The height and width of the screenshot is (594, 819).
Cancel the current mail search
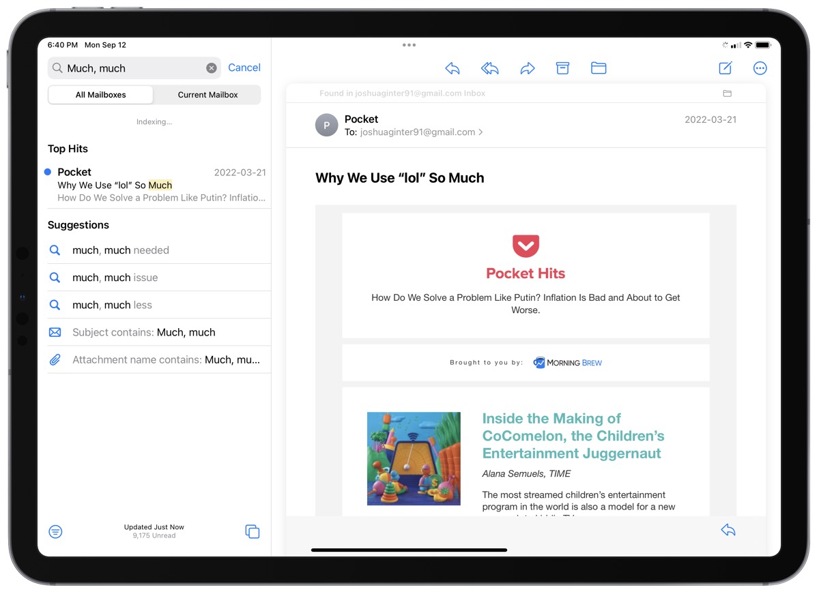pyautogui.click(x=244, y=68)
